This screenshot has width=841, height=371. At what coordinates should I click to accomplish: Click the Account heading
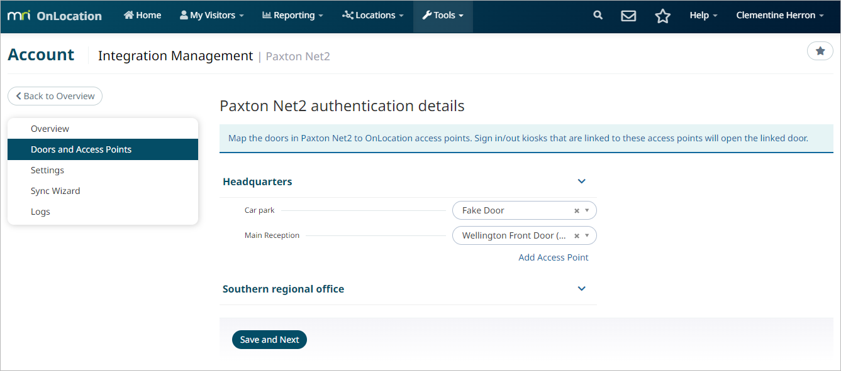tap(41, 55)
